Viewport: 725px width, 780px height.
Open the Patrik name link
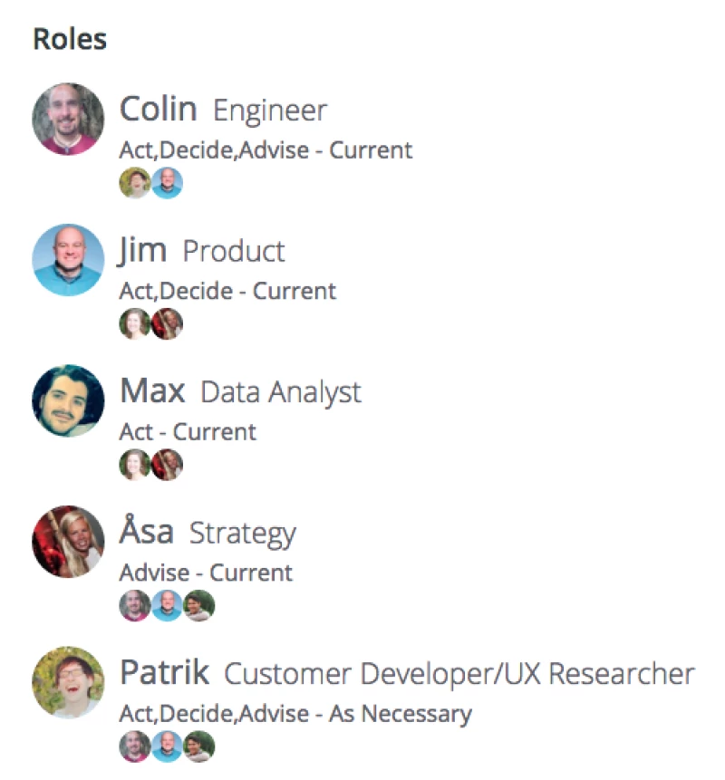tap(164, 673)
